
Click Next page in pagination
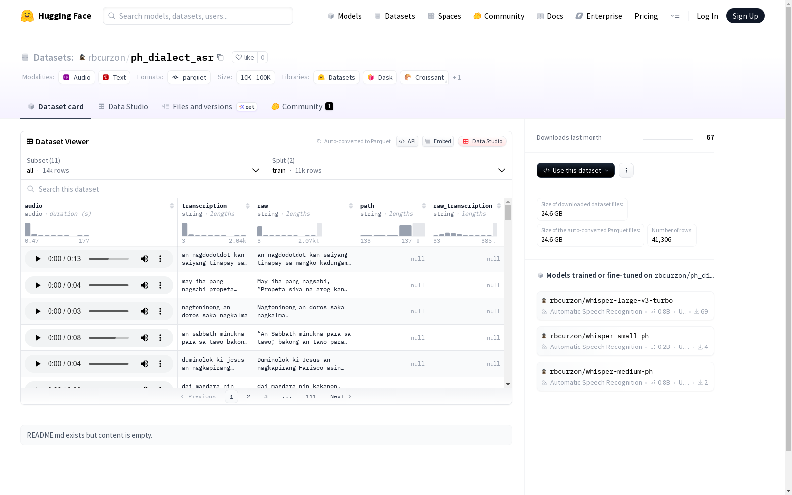coord(341,396)
